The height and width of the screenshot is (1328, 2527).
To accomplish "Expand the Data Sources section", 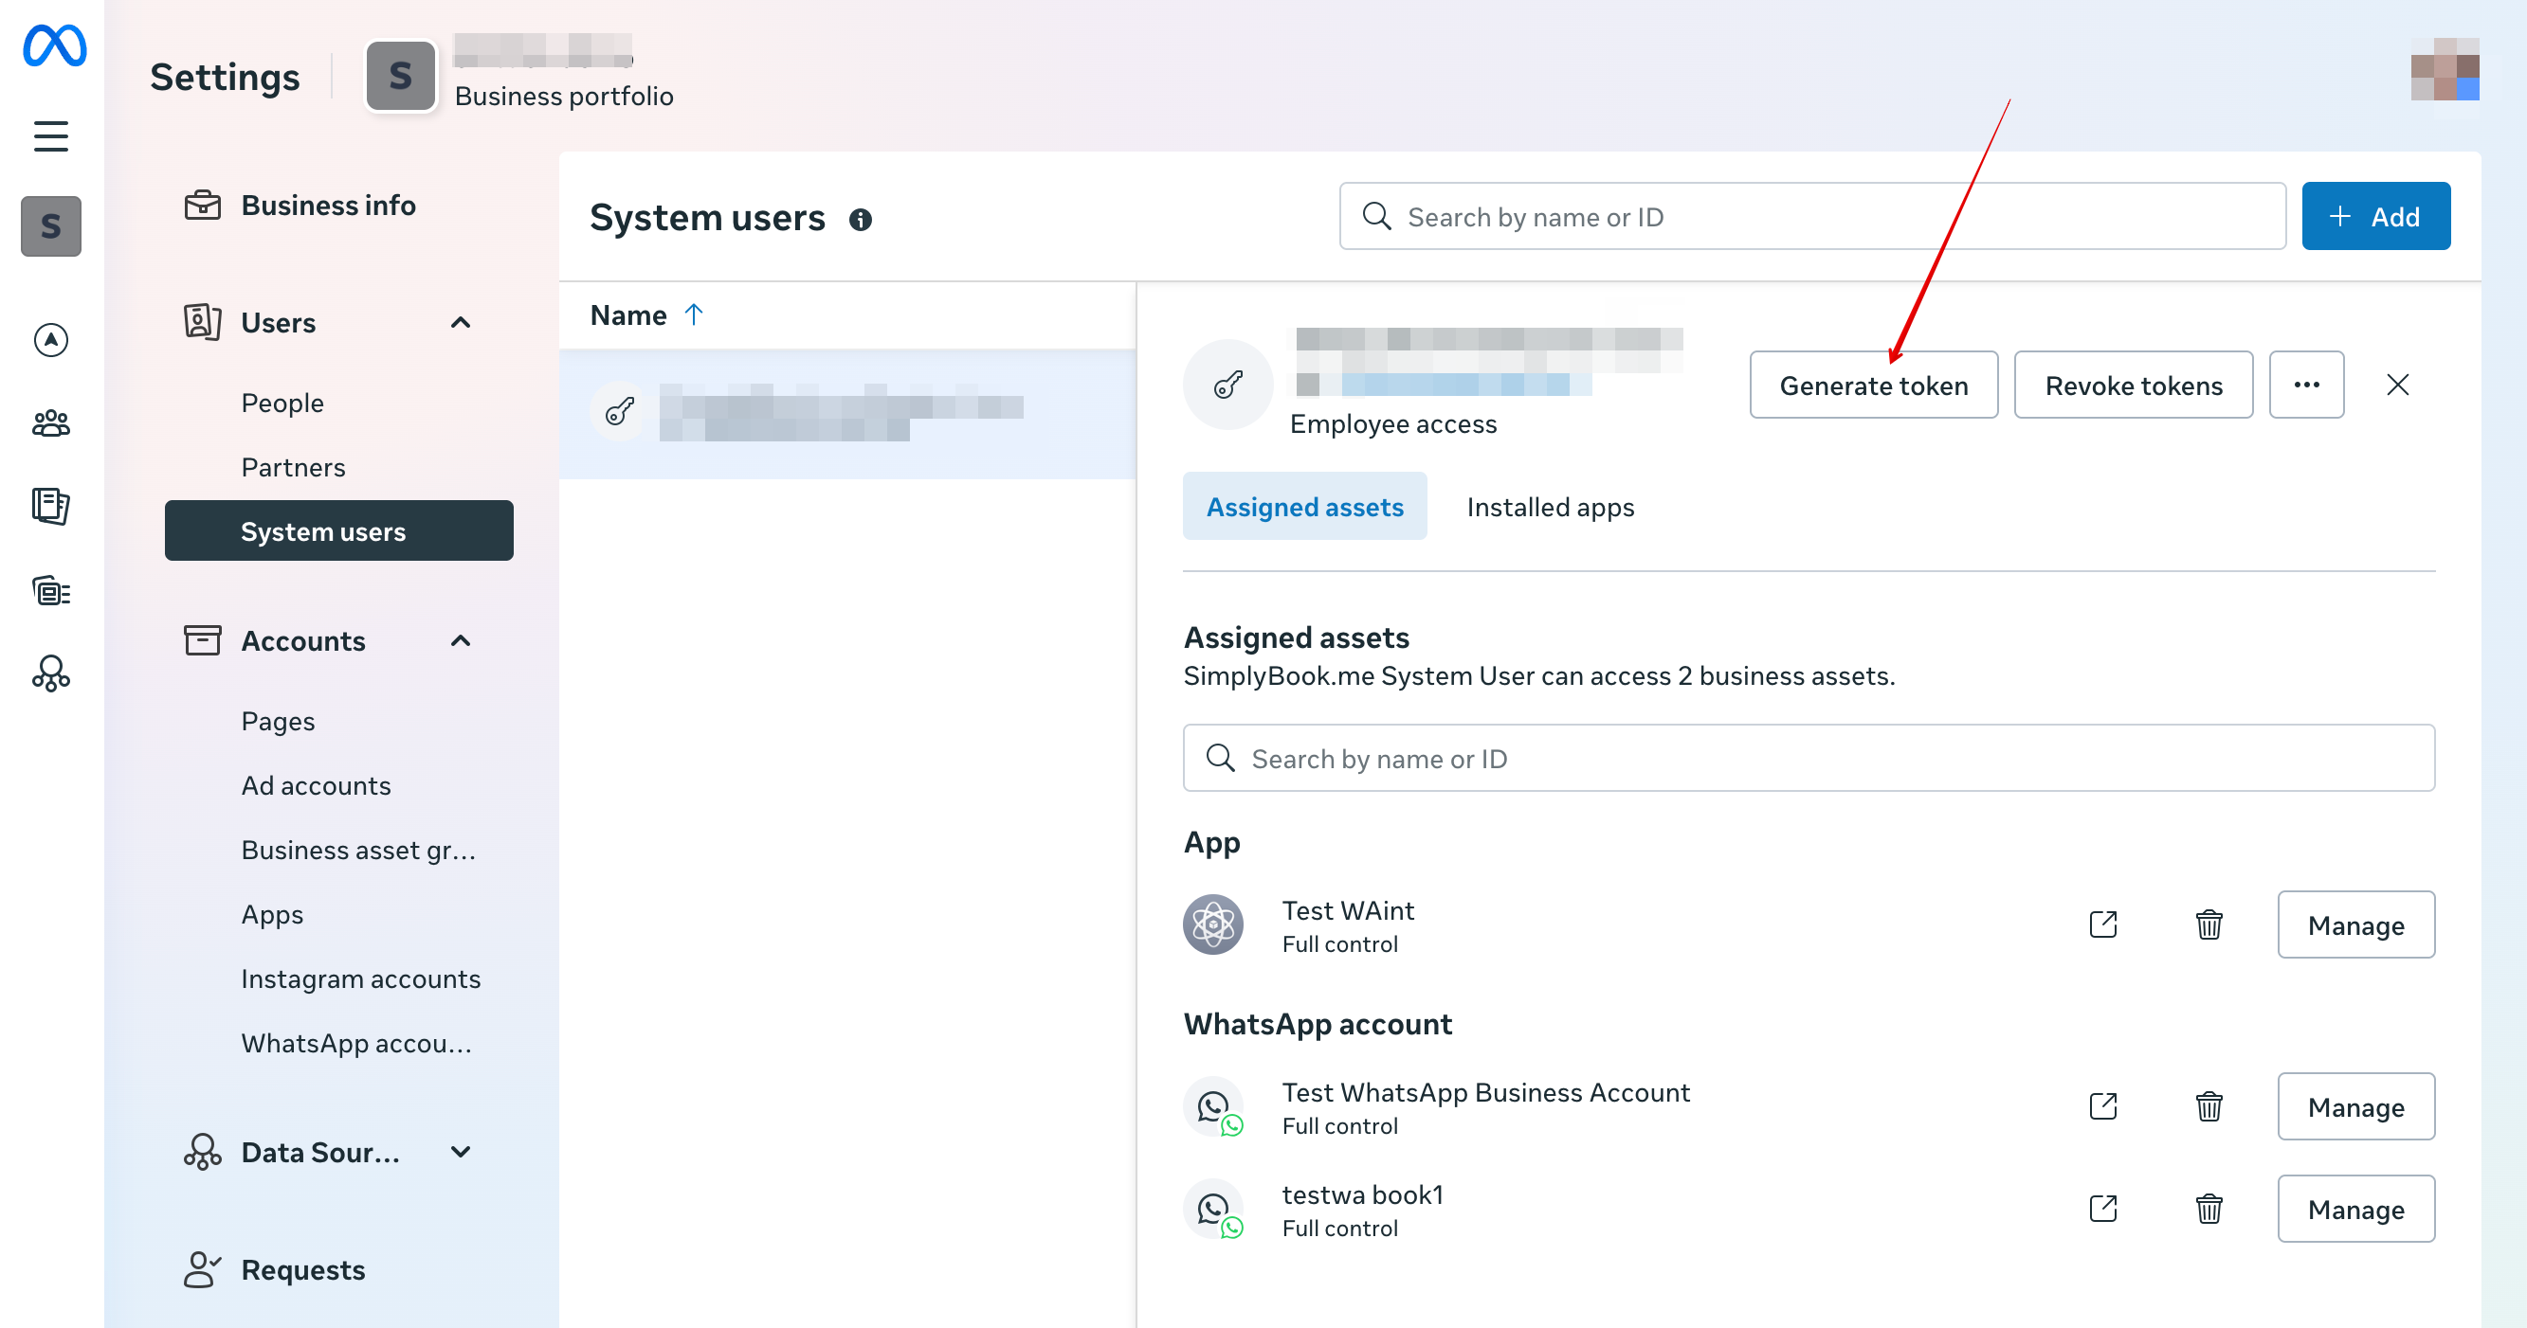I will (x=460, y=1152).
